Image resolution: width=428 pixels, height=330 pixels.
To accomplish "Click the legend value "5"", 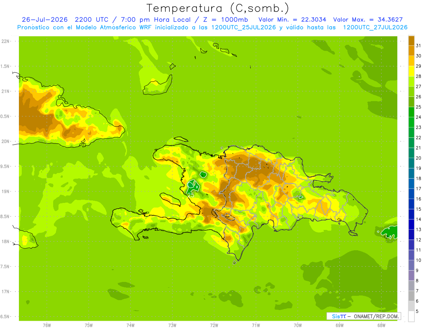I will click(x=417, y=311).
